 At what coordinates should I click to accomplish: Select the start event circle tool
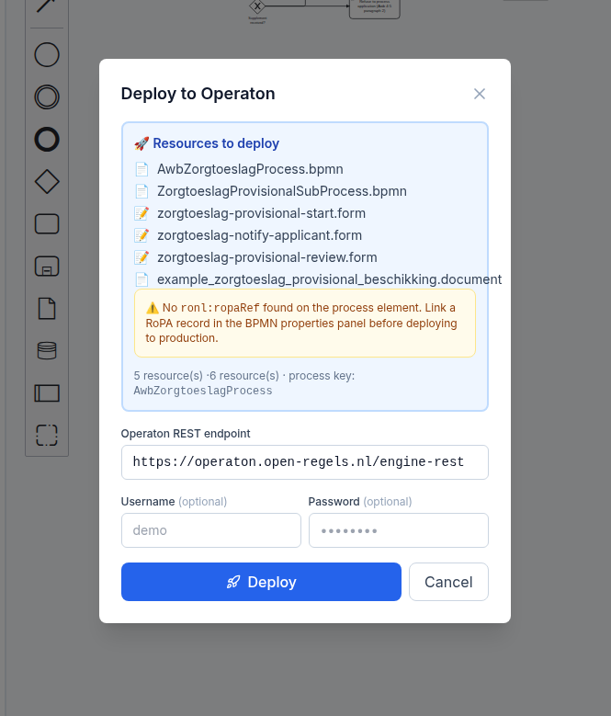pyautogui.click(x=47, y=55)
